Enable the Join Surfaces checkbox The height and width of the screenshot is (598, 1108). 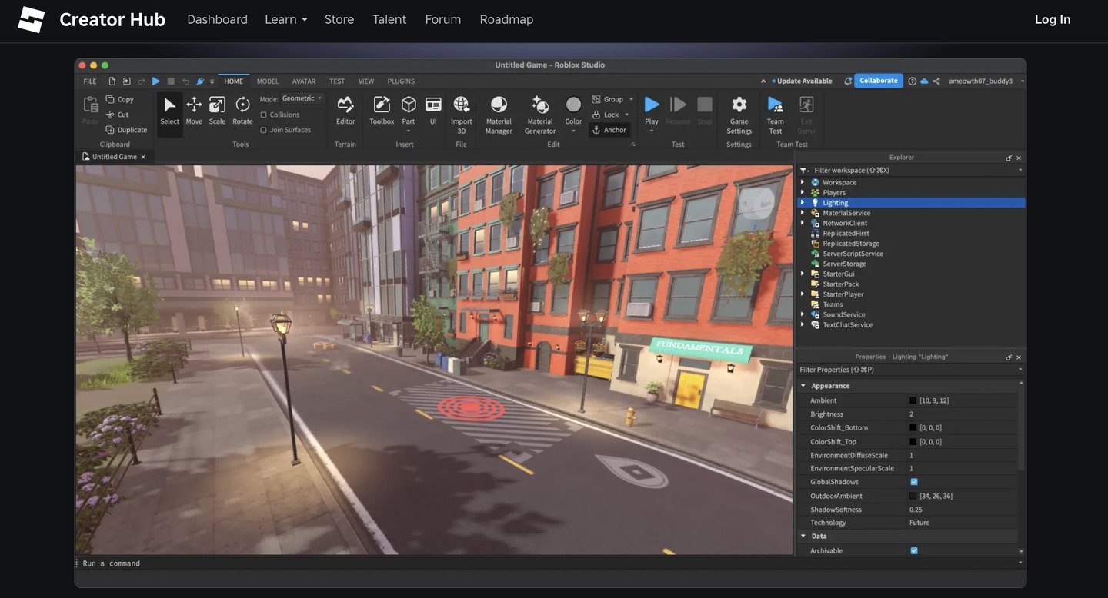point(264,130)
